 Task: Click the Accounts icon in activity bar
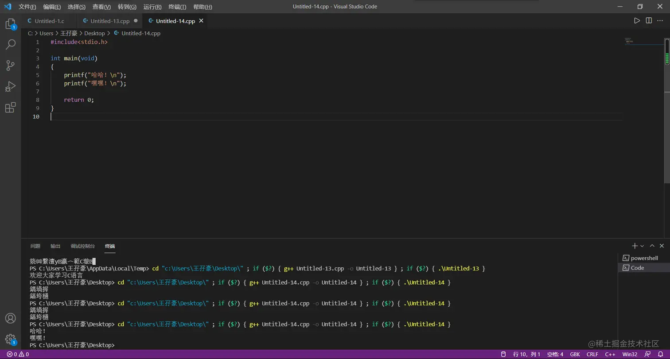tap(10, 318)
